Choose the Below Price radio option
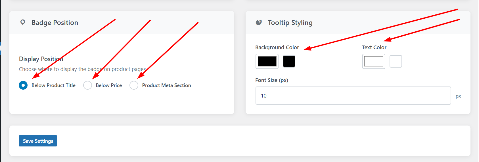The height and width of the screenshot is (162, 479). tap(88, 85)
